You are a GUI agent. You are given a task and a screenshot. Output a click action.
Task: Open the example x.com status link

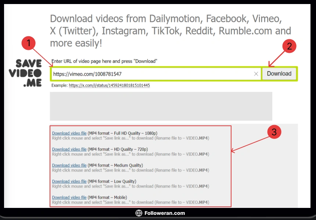coord(109,85)
